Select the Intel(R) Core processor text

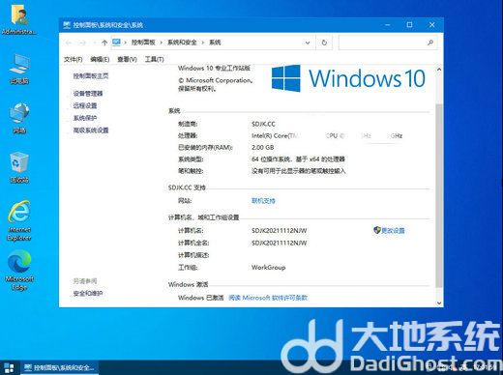click(275, 135)
